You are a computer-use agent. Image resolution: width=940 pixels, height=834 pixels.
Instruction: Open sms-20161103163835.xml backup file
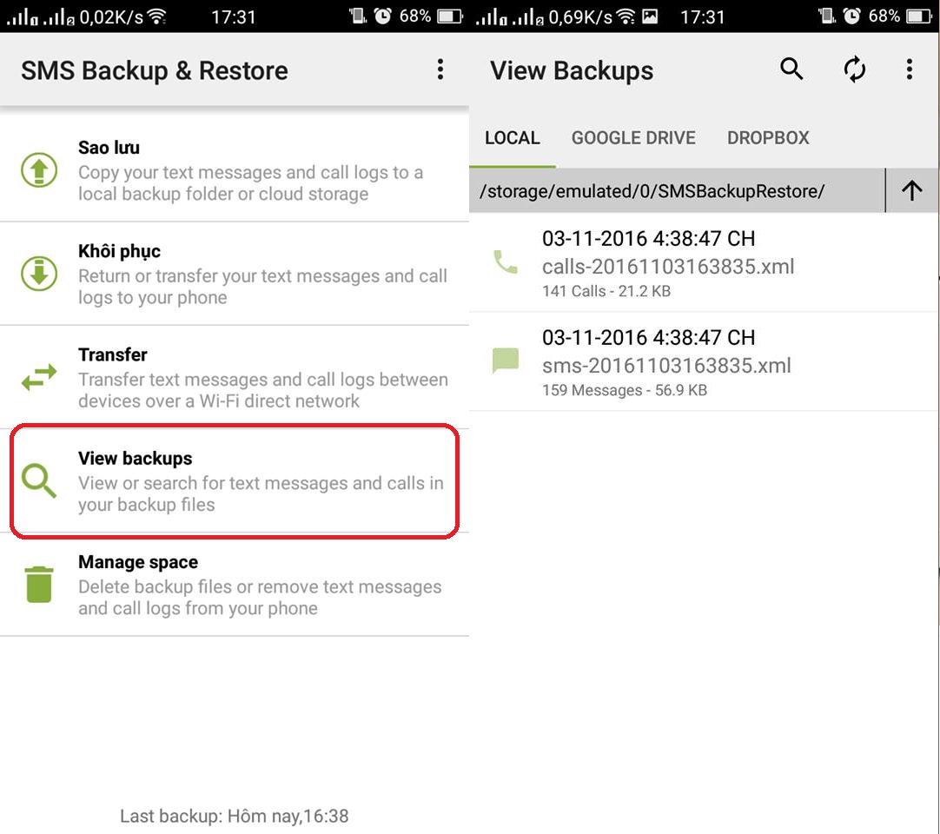coord(666,365)
